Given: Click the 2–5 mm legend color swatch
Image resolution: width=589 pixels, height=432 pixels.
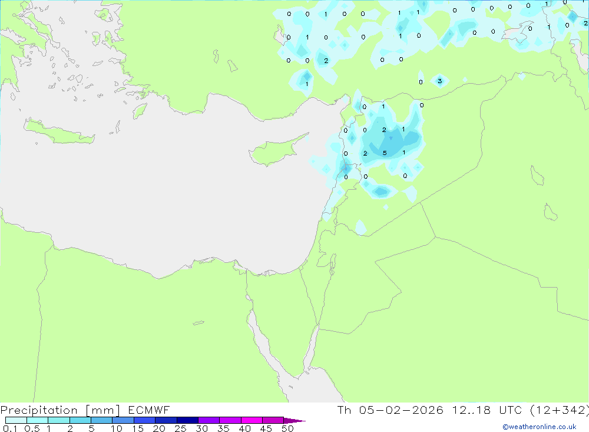Looking at the screenshot, I should pyautogui.click(x=80, y=420).
